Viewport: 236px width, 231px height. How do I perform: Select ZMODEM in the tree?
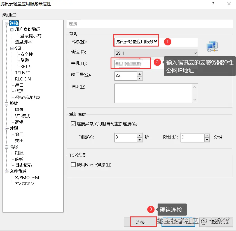[25, 184]
